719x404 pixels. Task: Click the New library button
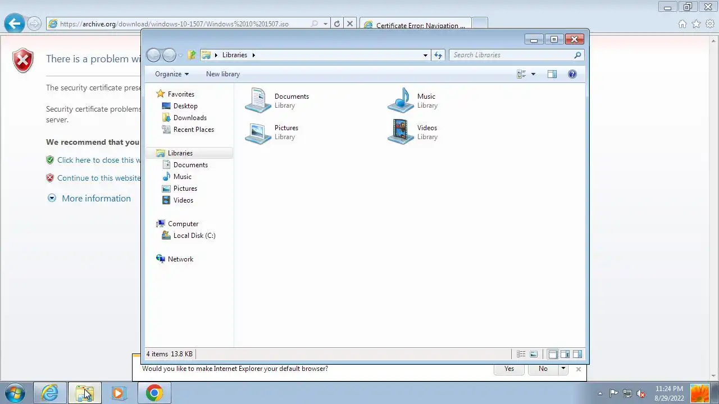[223, 74]
